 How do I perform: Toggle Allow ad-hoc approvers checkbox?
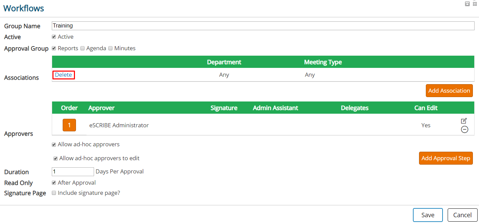click(54, 145)
